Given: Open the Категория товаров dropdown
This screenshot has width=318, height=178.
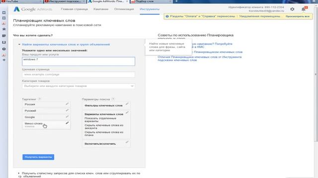Looking at the screenshot, I should pyautogui.click(x=79, y=86).
